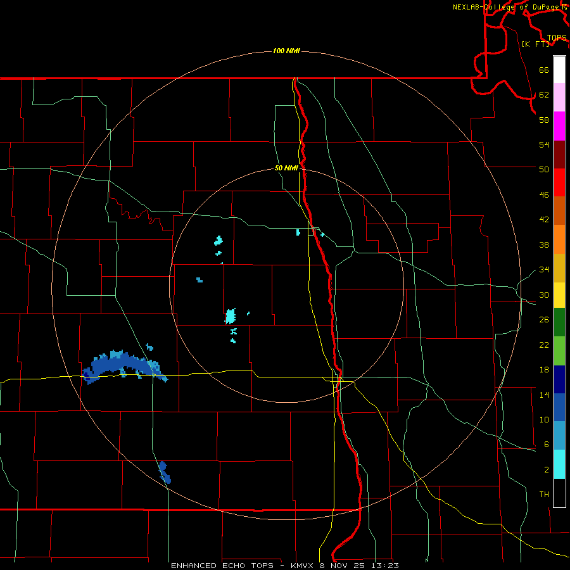Click the [K FT] units label
This screenshot has width=570, height=570.
click(x=535, y=44)
